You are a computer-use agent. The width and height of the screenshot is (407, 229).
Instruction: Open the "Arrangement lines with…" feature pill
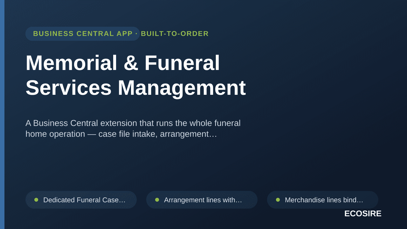point(202,200)
